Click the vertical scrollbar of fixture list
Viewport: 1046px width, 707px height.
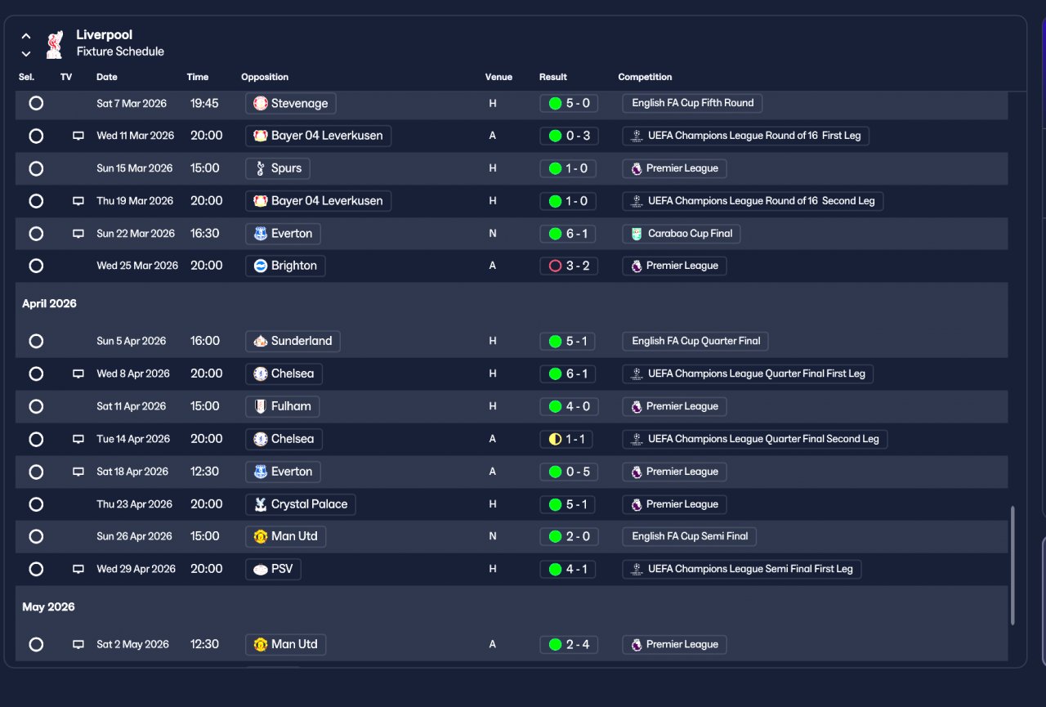tap(1013, 566)
